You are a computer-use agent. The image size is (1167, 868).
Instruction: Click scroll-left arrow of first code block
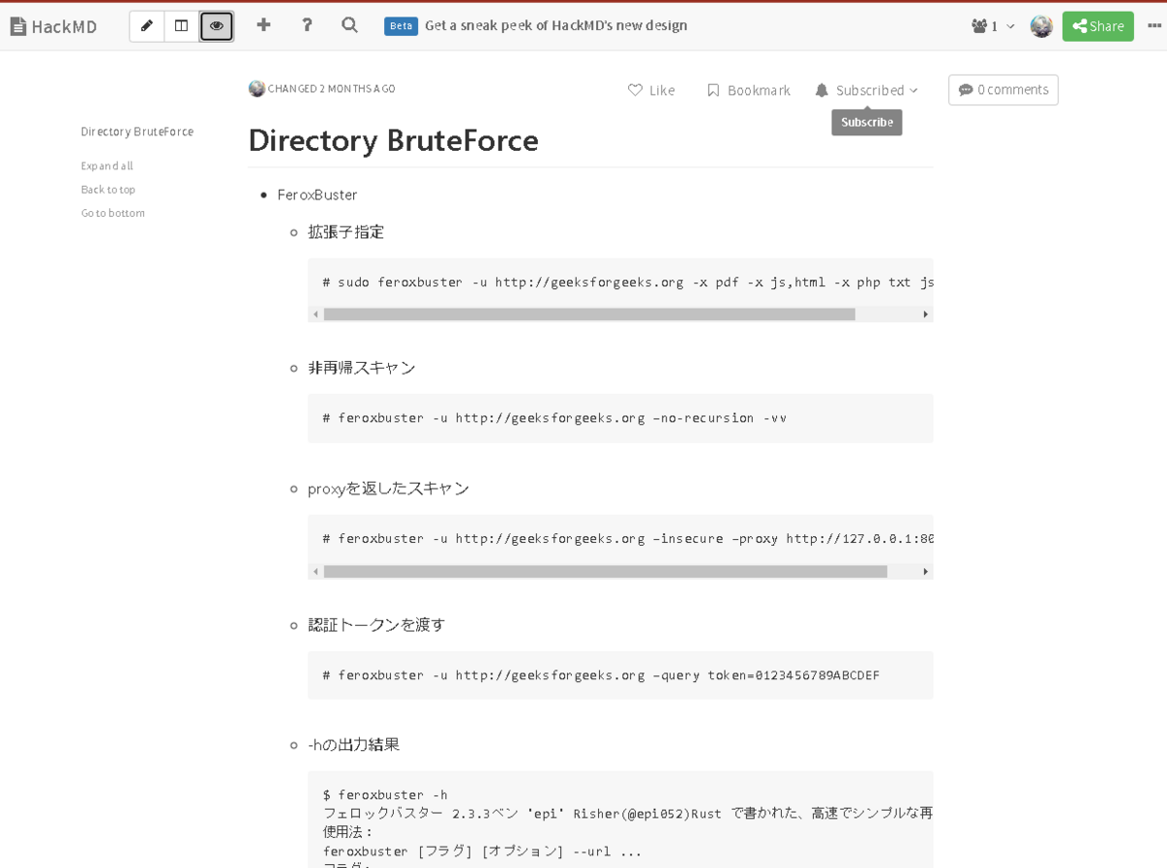[315, 314]
